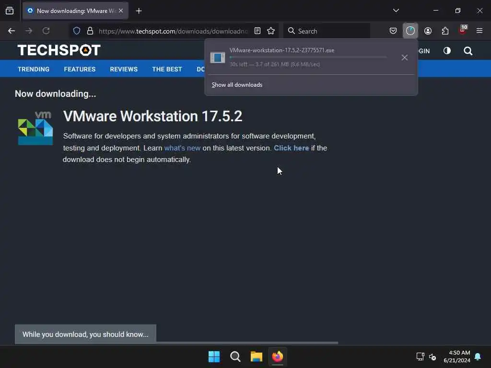
Task: Open THE BEST nav item
Action: 167,69
